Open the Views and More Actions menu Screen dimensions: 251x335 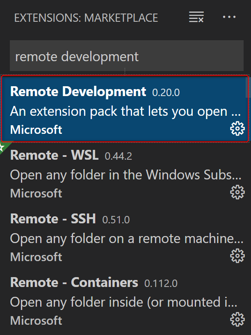[x=229, y=17]
